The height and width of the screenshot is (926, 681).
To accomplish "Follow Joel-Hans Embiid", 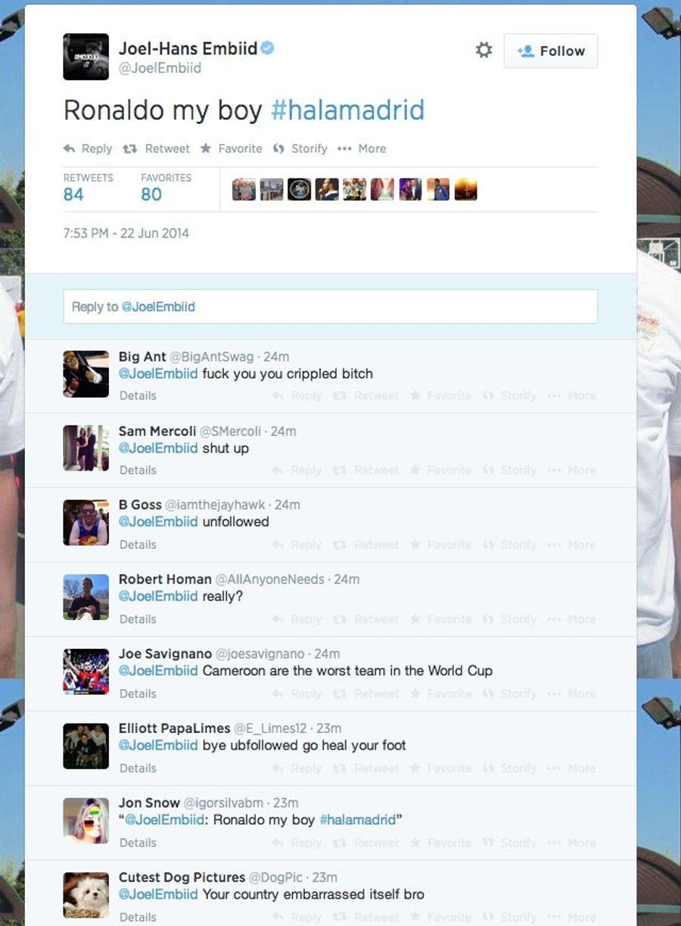I will pos(551,51).
